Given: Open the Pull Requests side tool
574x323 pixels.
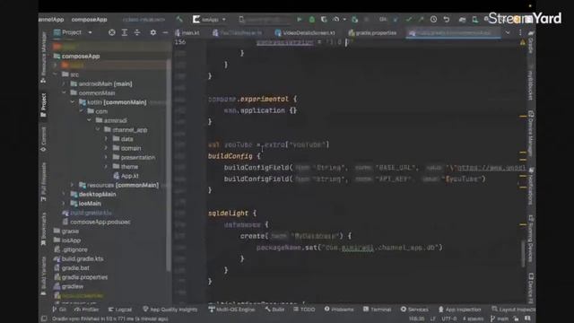Looking at the screenshot, I should tap(44, 181).
